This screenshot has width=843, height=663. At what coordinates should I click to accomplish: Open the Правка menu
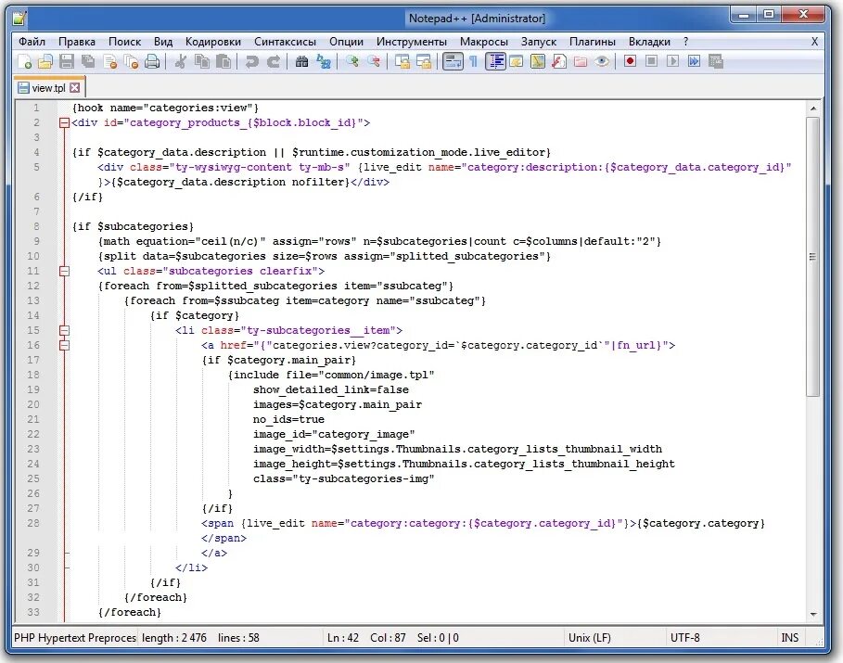tap(77, 42)
